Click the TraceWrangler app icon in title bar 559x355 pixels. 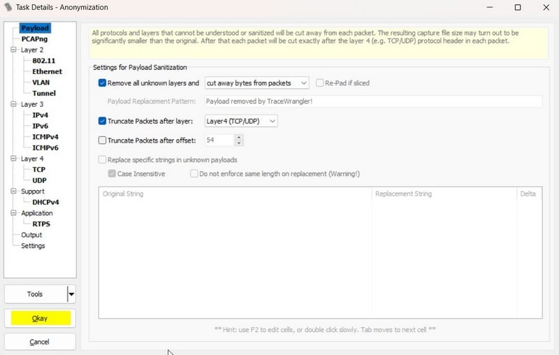8,7
